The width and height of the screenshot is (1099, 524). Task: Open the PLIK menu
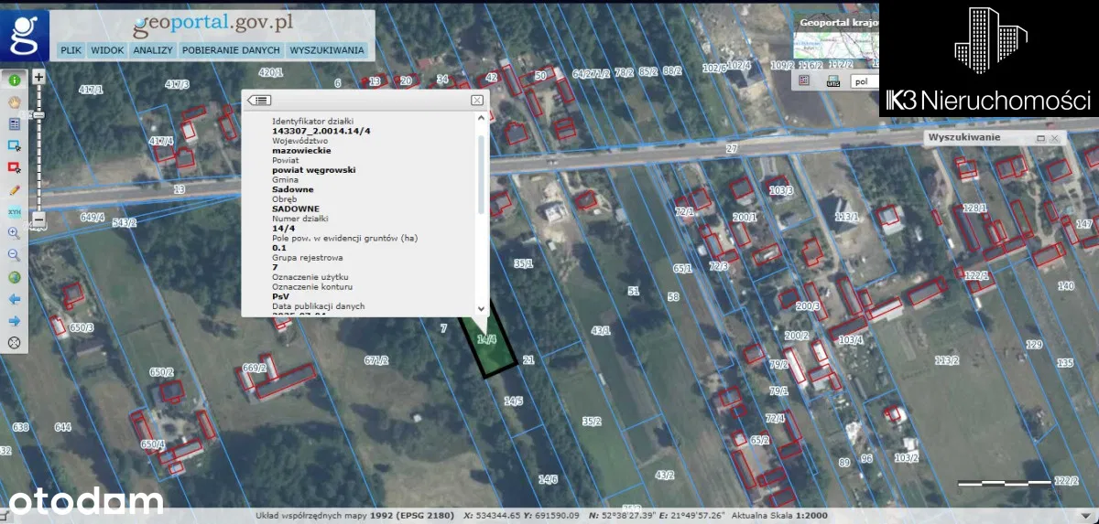coord(71,50)
